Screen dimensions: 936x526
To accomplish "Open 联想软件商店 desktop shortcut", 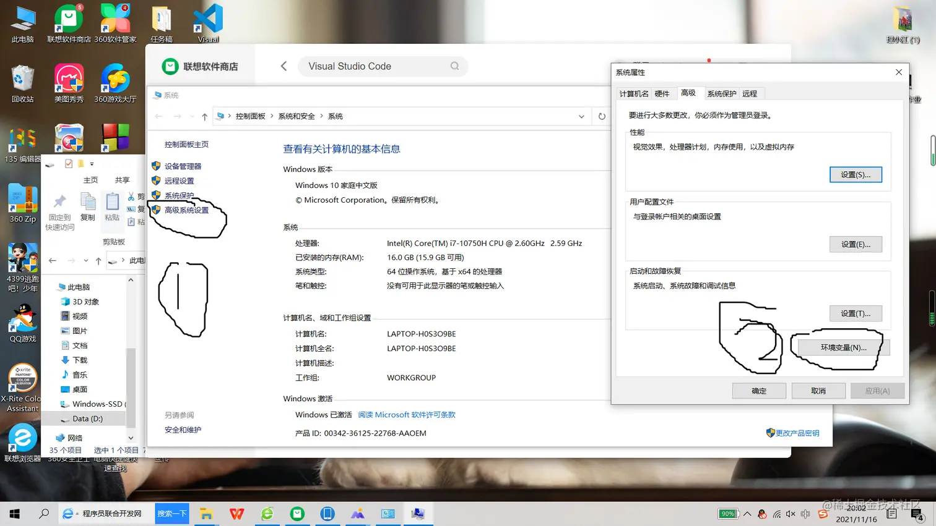I will (x=69, y=23).
